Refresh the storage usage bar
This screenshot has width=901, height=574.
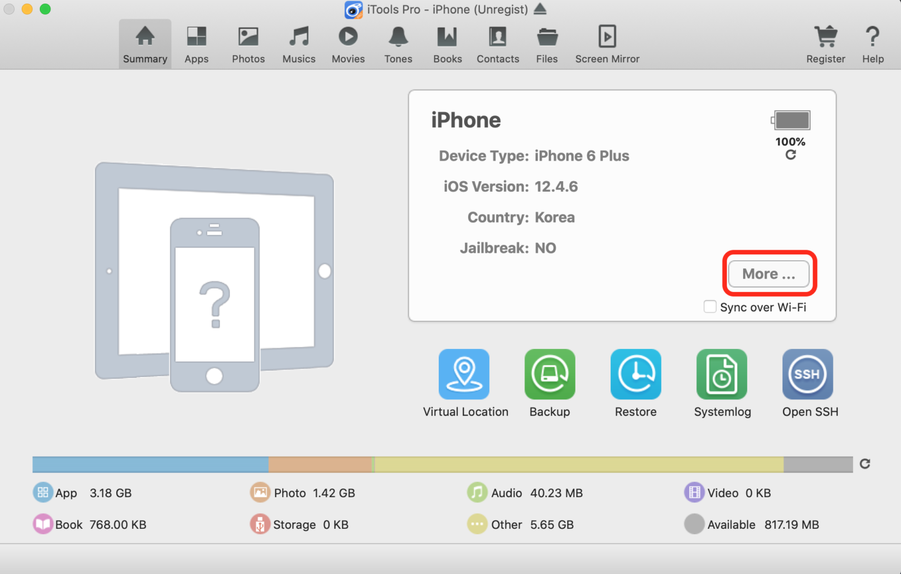pyautogui.click(x=865, y=464)
